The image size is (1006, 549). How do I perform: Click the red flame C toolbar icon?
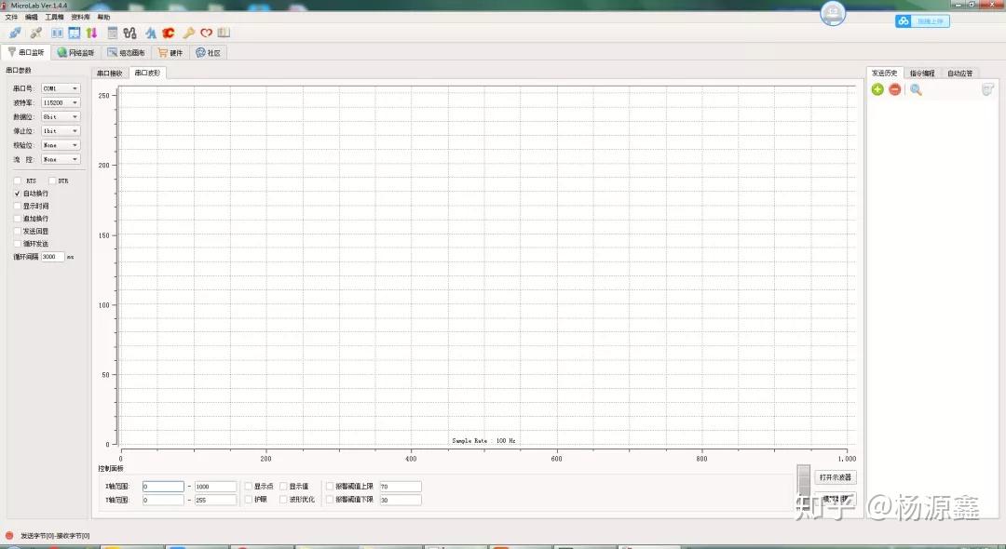[x=169, y=33]
